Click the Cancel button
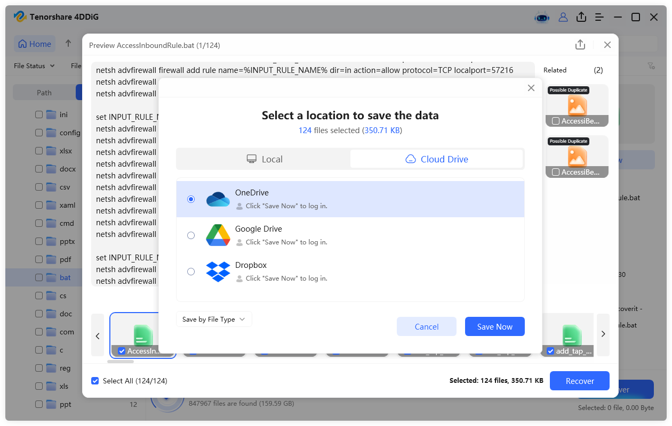The width and height of the screenshot is (672, 426). pos(427,326)
